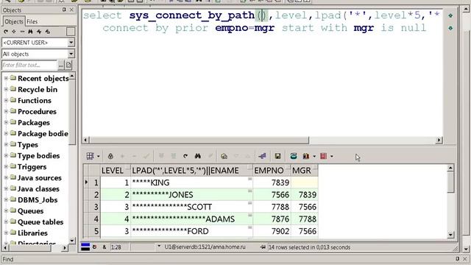471x265 pixels.
Task: Click the ampersand substitution icon in the status bar
Action: (105, 247)
